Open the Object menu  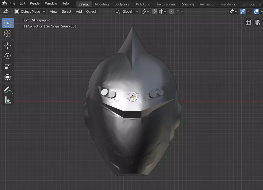(x=91, y=11)
